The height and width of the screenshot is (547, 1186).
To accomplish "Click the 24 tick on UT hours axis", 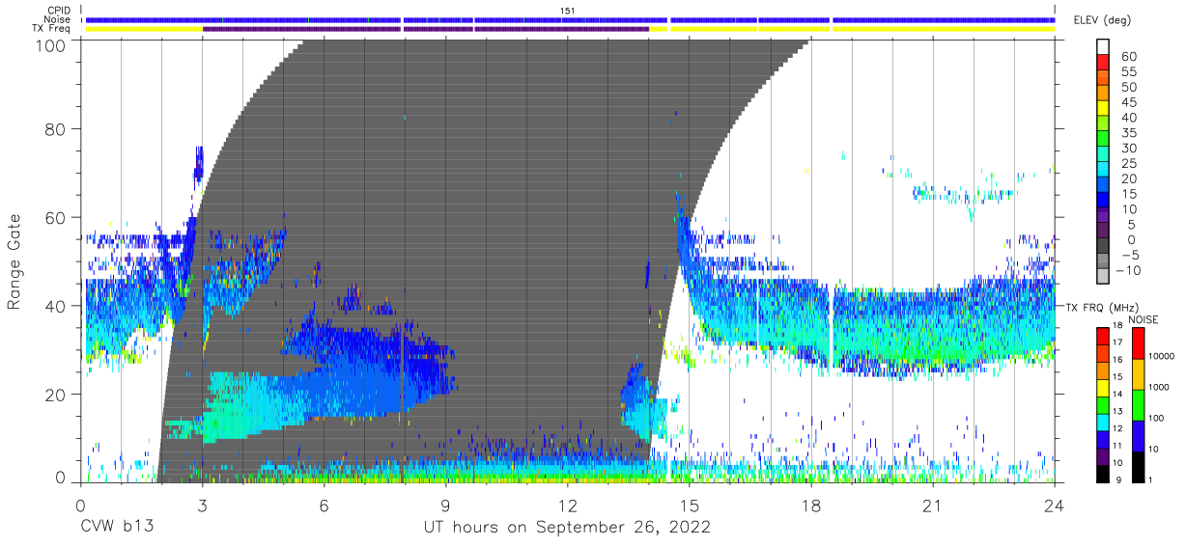I will click(x=1055, y=506).
